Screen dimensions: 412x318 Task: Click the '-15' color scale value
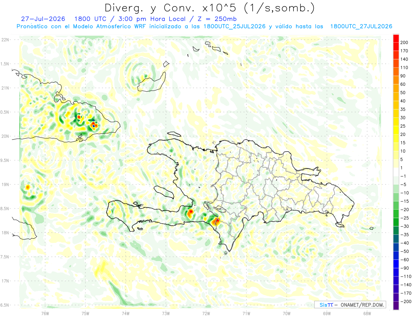pyautogui.click(x=404, y=201)
